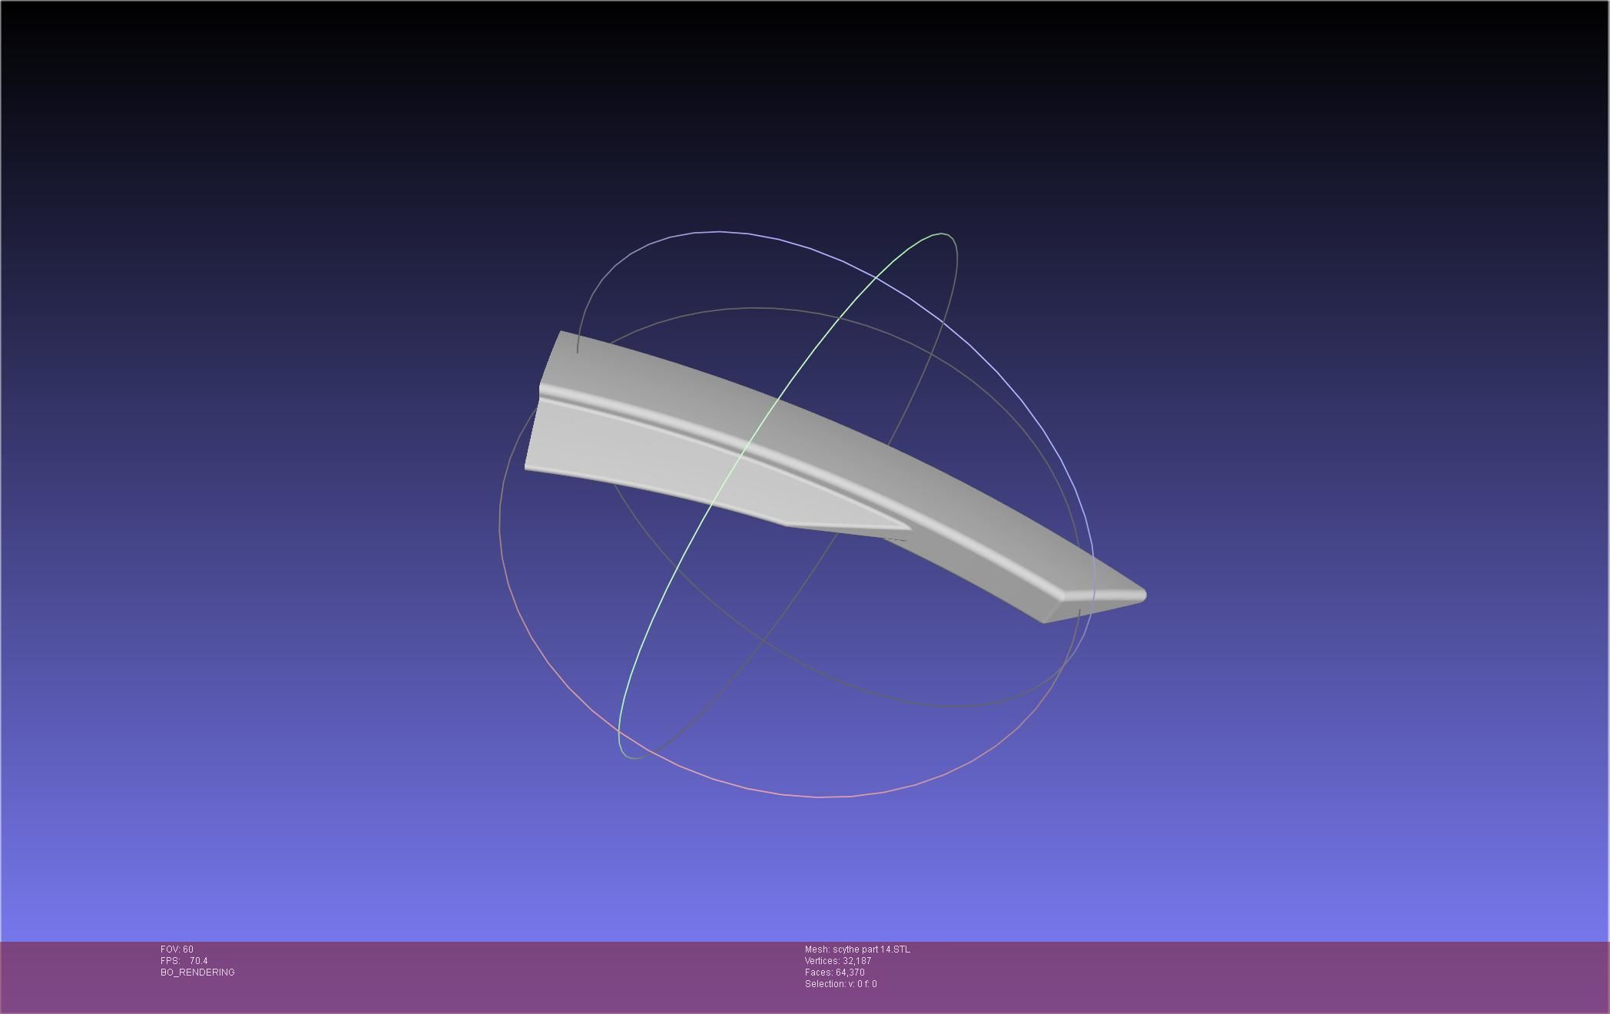This screenshot has width=1610, height=1014.
Task: Click the BO_RENDERING status text
Action: click(x=197, y=973)
